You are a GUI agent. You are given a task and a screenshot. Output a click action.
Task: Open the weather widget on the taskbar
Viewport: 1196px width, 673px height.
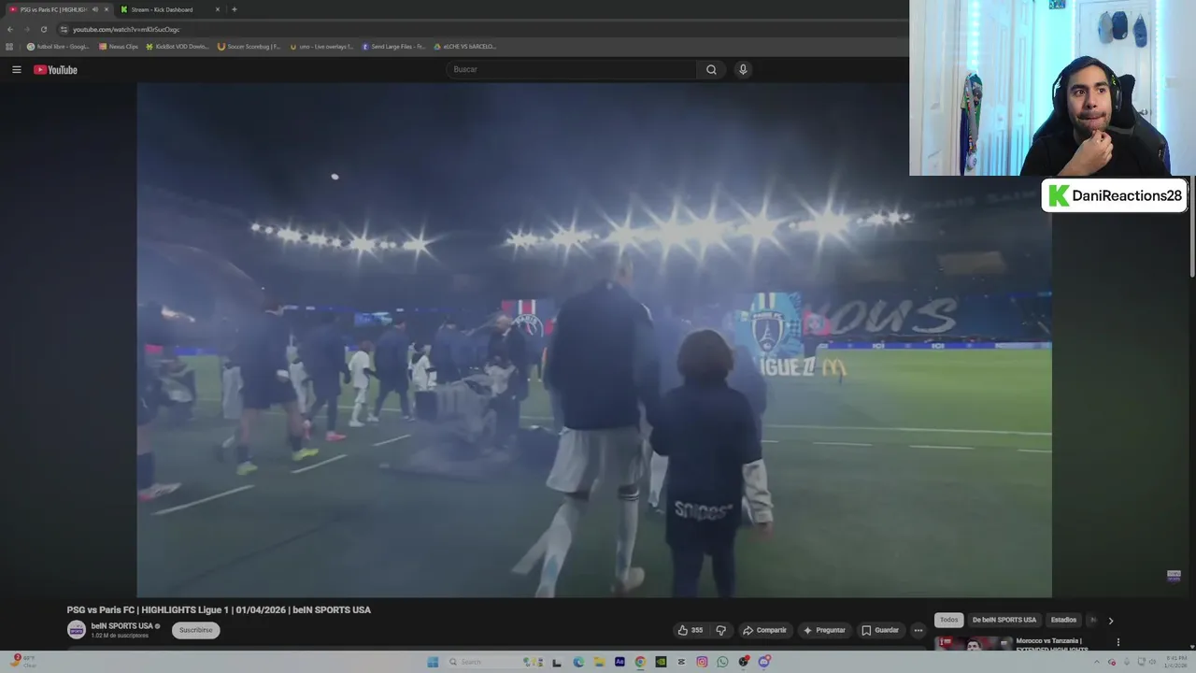click(23, 661)
